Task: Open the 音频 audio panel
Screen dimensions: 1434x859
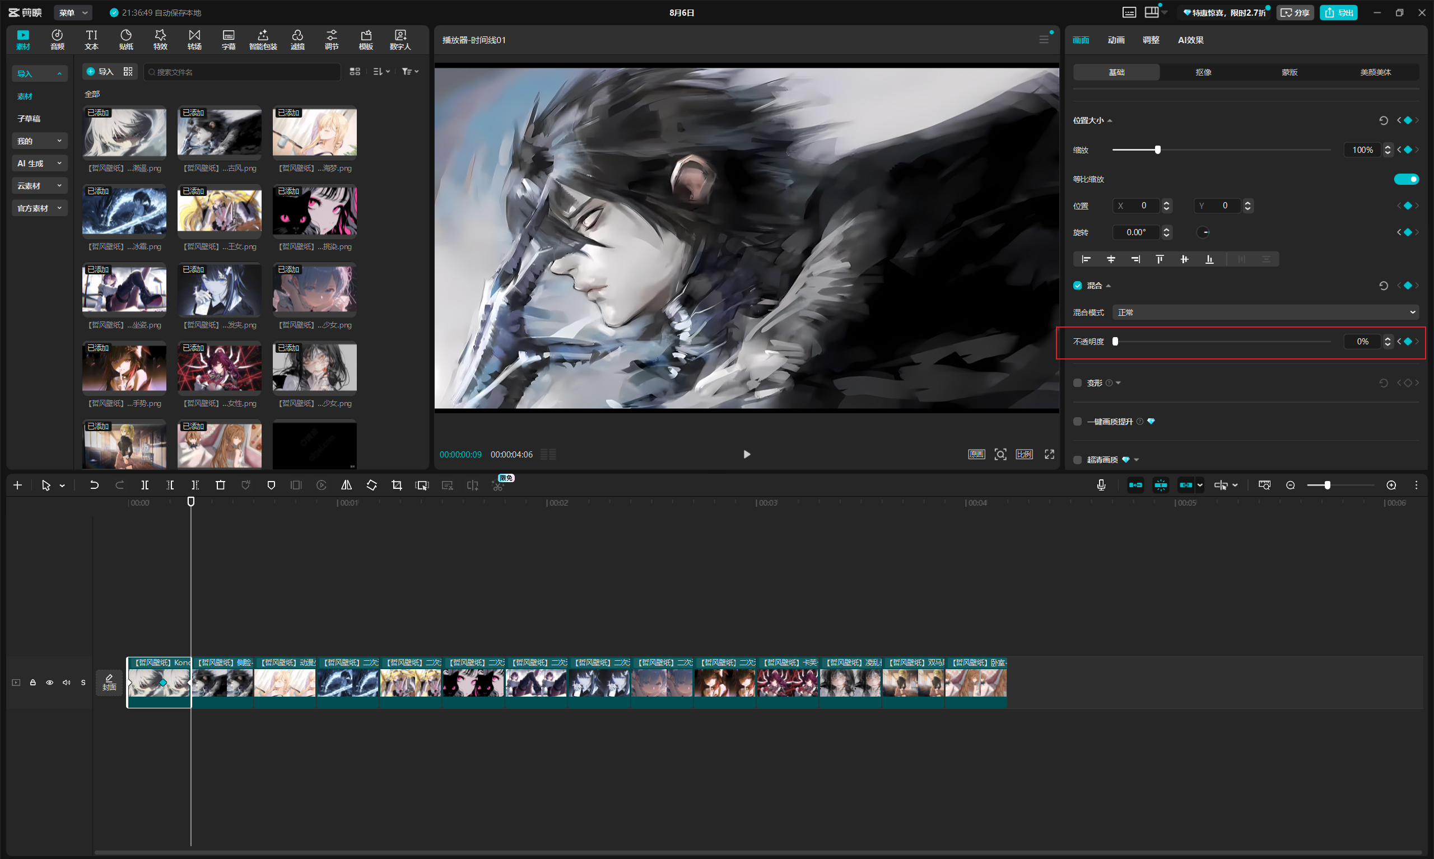Action: 57,39
